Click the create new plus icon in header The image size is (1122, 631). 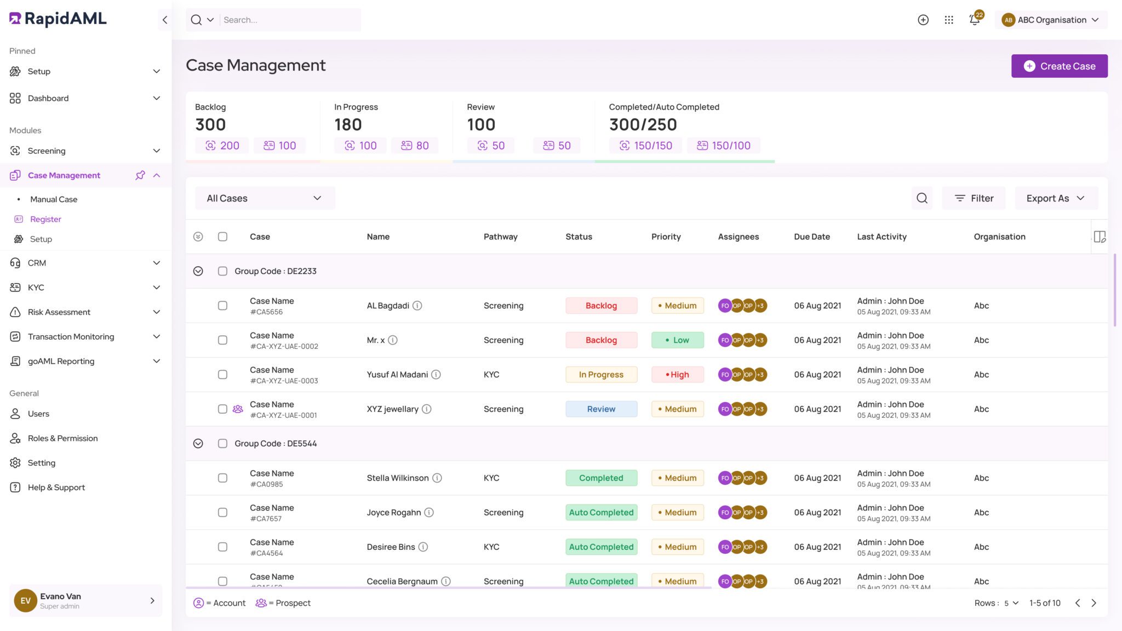click(x=923, y=19)
